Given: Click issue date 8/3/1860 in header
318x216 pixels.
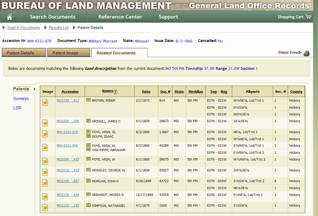Looking at the screenshot, I should pyautogui.click(x=184, y=41).
